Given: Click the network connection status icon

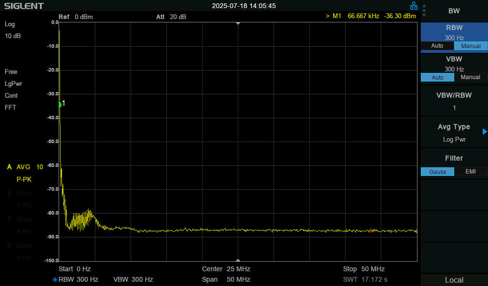Looking at the screenshot, I should click(414, 6).
